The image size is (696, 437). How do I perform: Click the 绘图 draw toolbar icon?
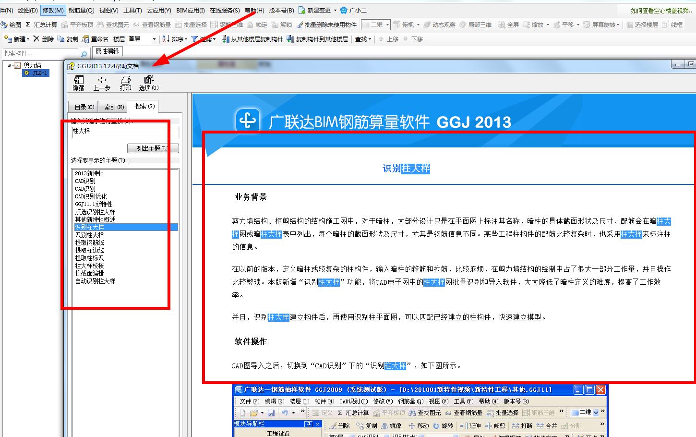pyautogui.click(x=11, y=24)
